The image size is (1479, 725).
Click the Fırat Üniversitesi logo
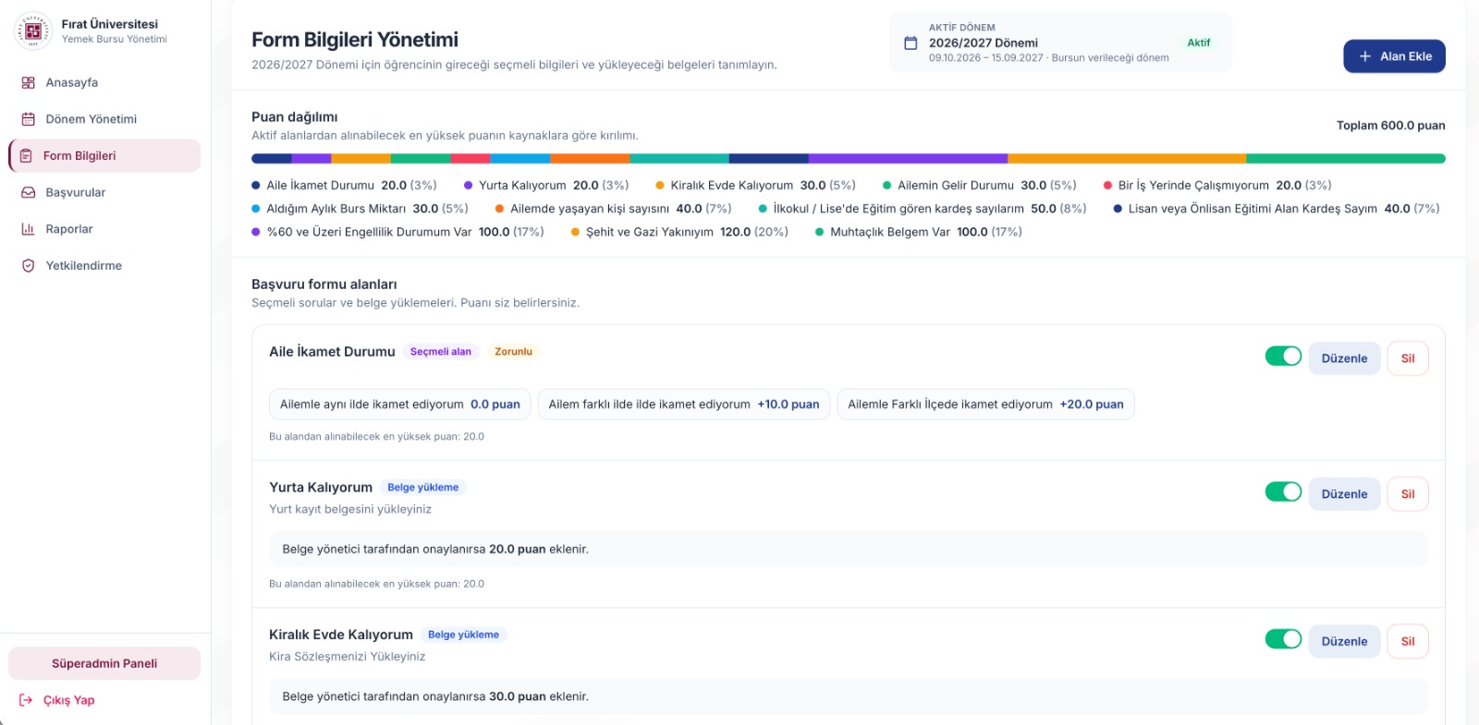(34, 31)
